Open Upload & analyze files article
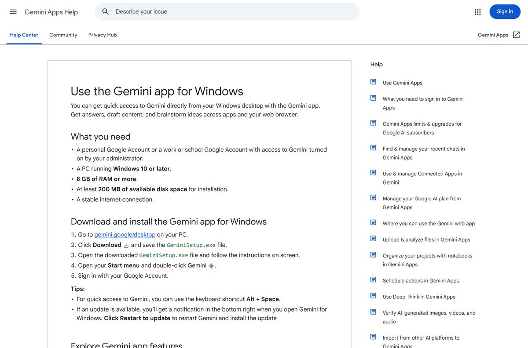 pos(426,239)
